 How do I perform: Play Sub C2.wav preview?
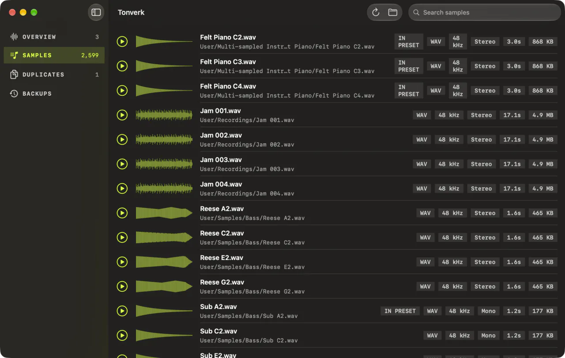[122, 335]
